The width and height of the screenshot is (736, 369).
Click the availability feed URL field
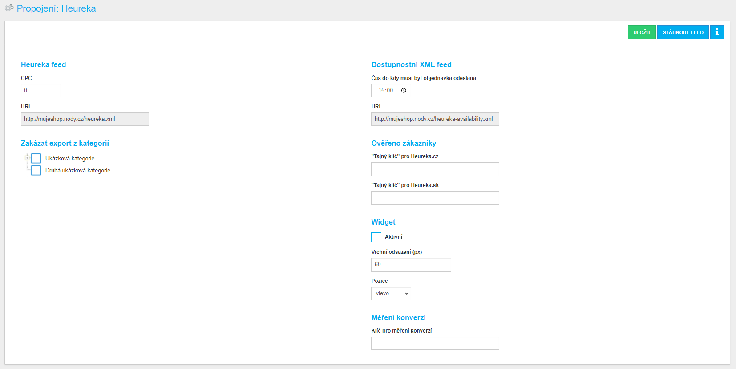coord(435,119)
